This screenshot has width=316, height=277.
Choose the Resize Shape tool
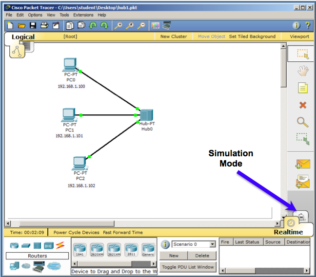coord(303,139)
